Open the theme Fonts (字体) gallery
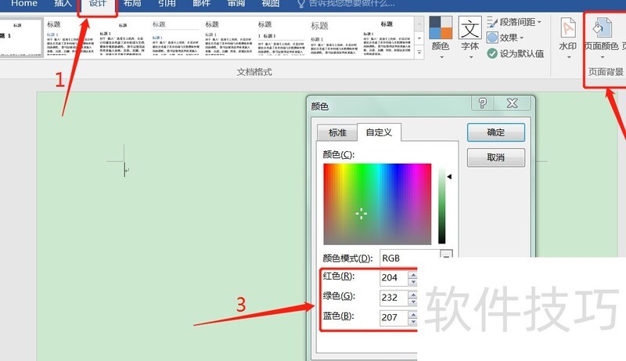 (470, 38)
